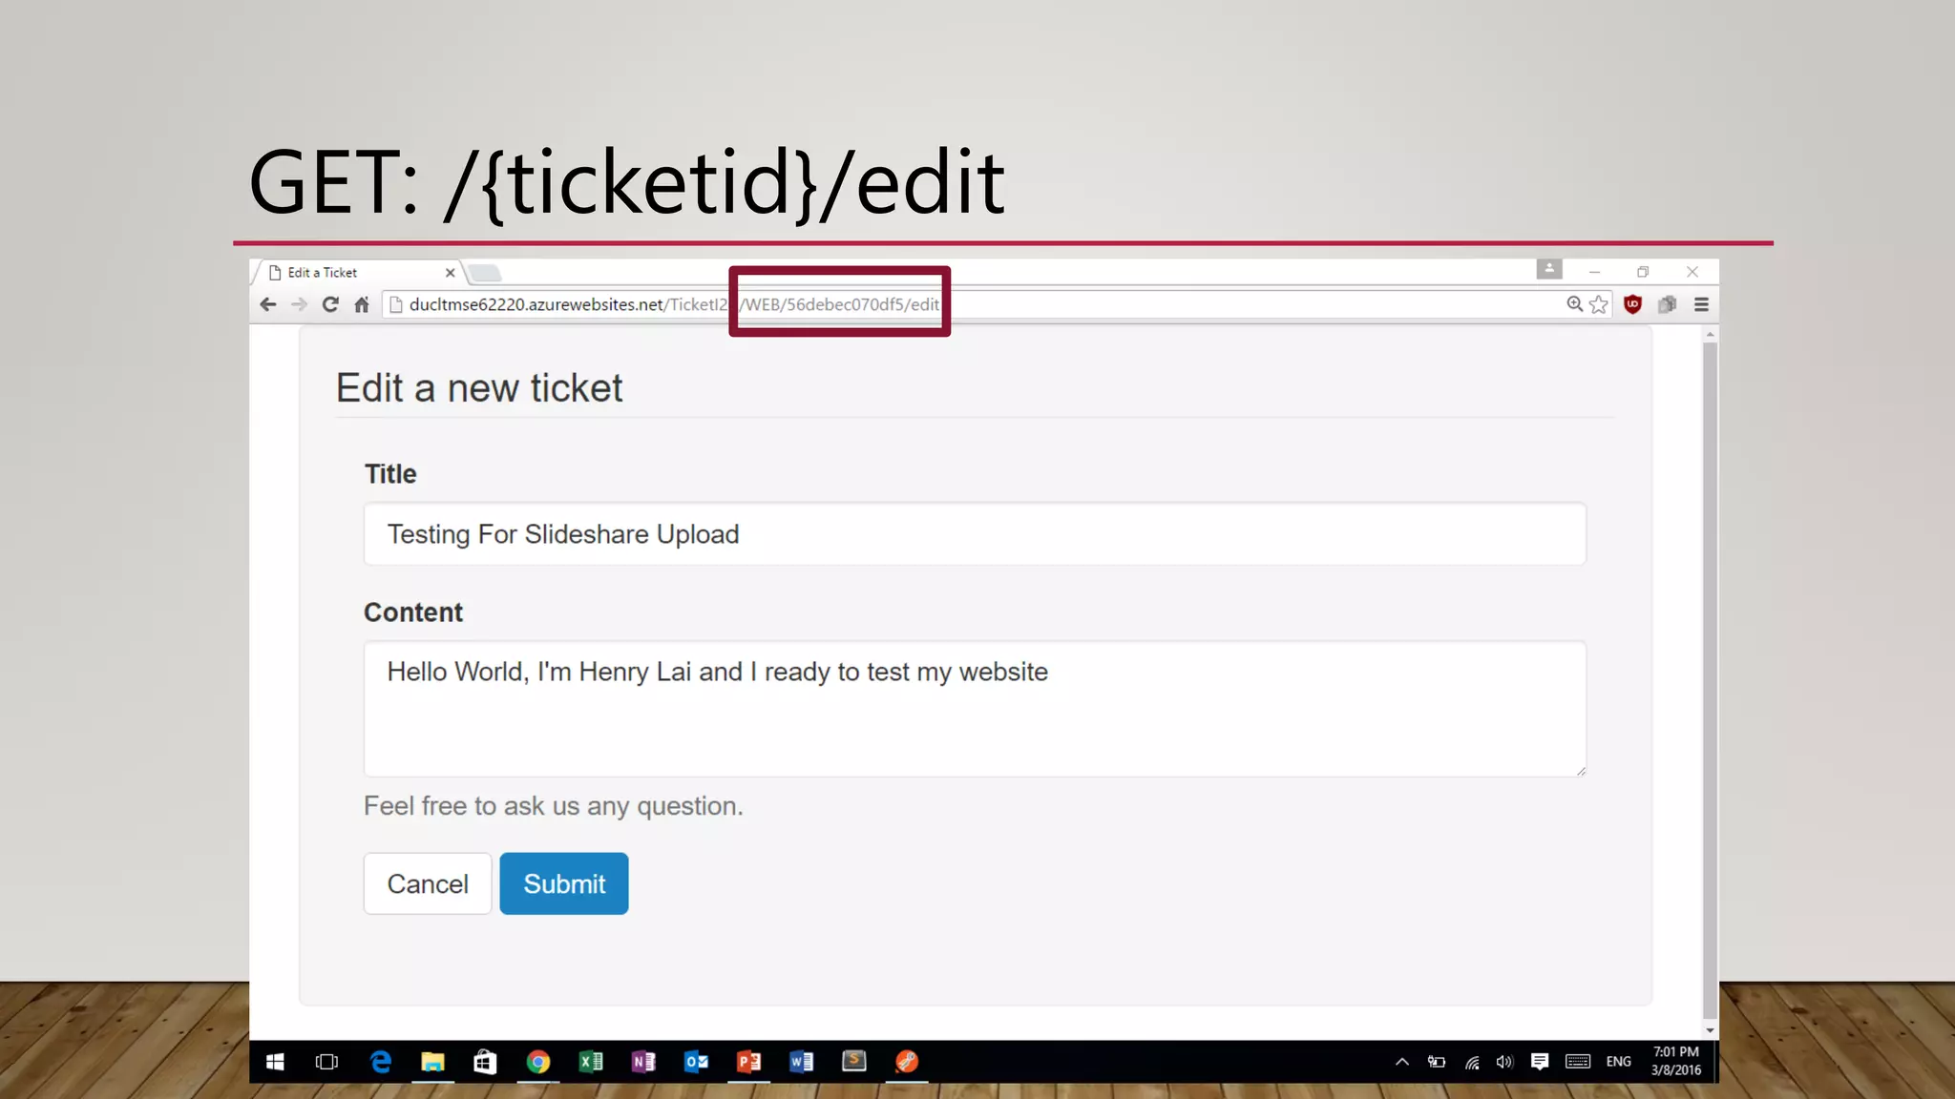Open the touch keyboard tray icon
This screenshot has width=1955, height=1099.
click(x=1578, y=1062)
